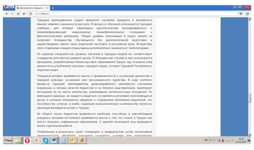Go back to previous page
254x150 pixels.
coord(7,14)
